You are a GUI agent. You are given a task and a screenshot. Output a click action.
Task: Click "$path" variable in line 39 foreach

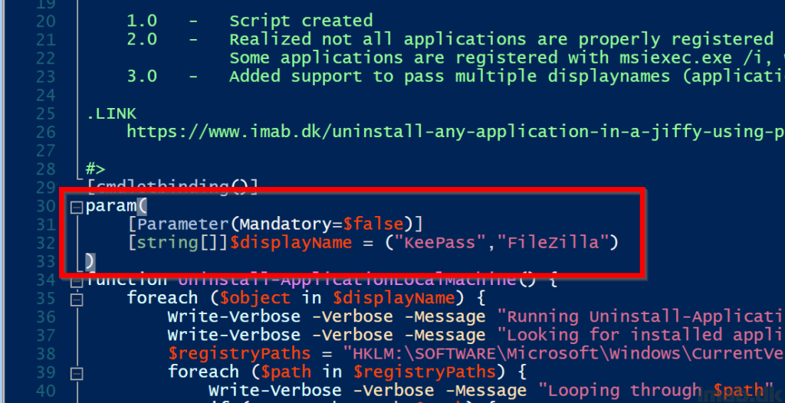click(285, 372)
